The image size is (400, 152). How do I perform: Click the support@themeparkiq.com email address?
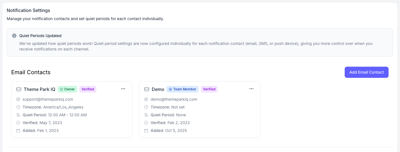(48, 99)
